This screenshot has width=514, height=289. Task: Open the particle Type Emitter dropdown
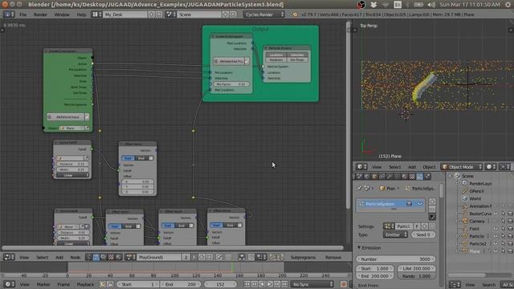pos(395,234)
